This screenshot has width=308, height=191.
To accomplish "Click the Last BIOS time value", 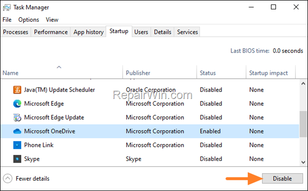I will point(288,51).
